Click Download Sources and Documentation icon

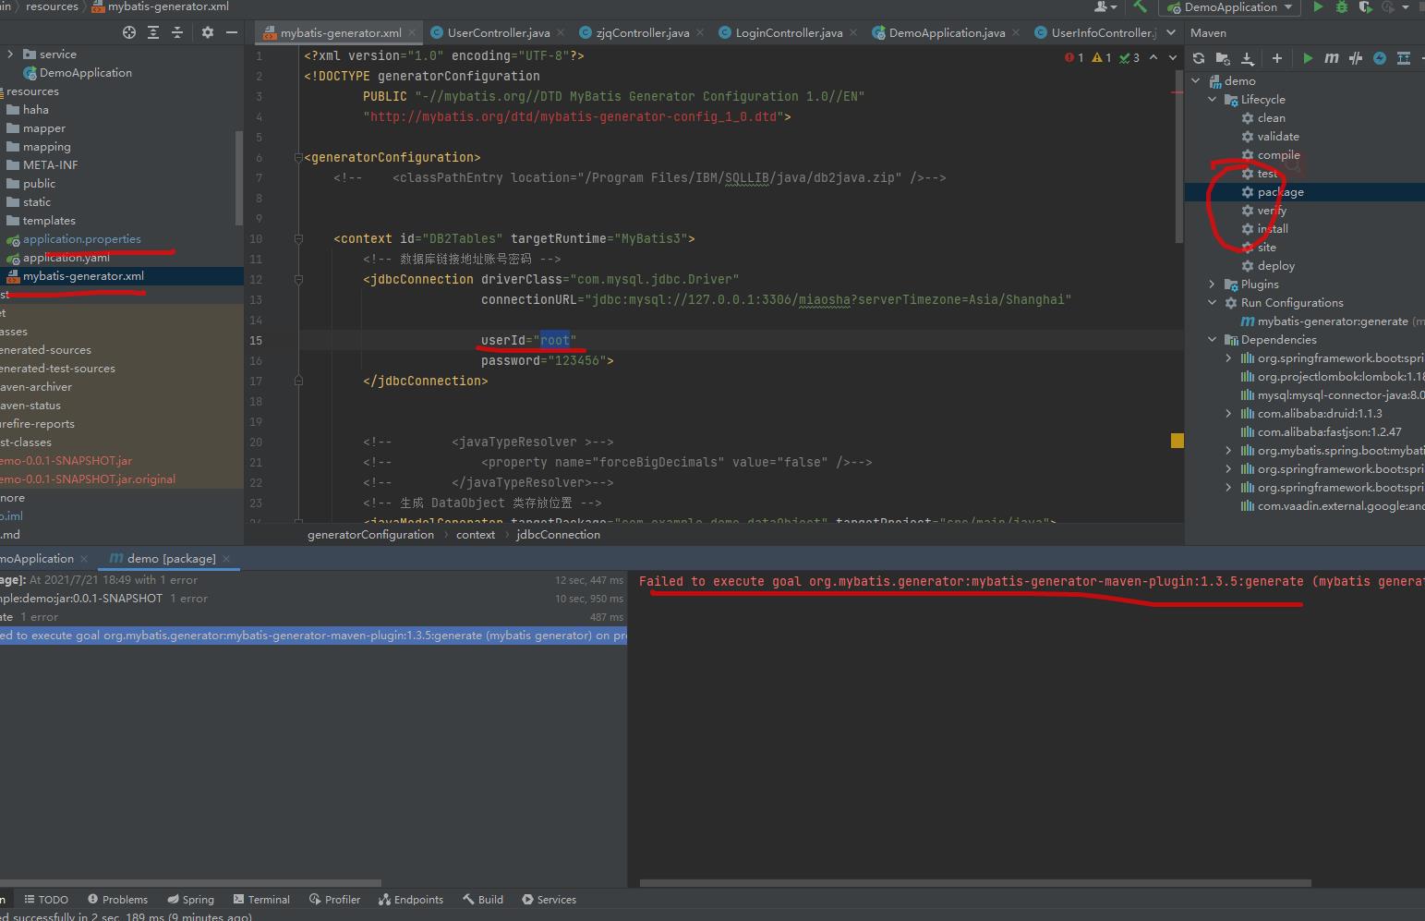1247,58
